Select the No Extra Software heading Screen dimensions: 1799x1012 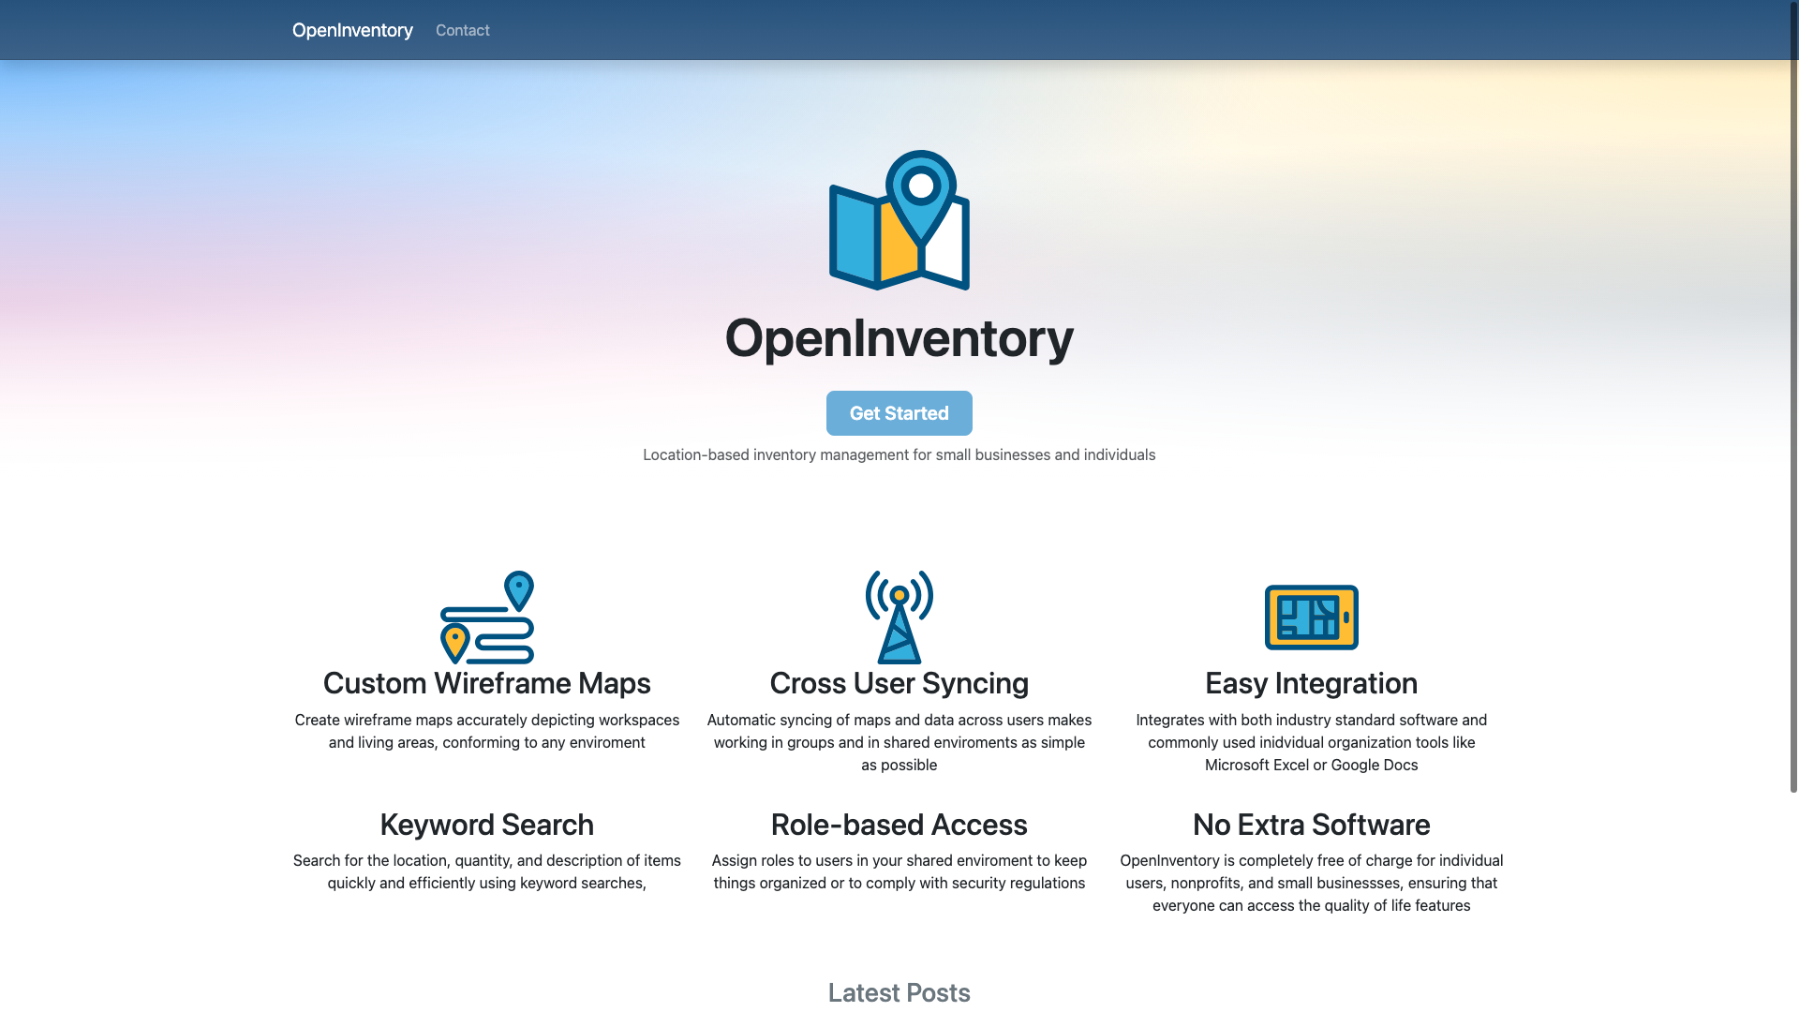1312,825
